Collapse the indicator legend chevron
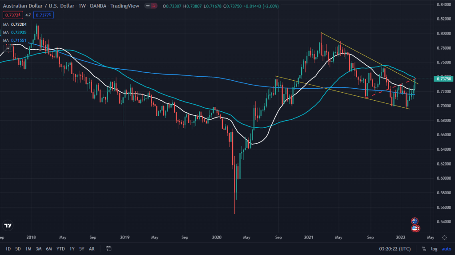Image resolution: width=455 pixels, height=255 pixels. [x=8, y=47]
